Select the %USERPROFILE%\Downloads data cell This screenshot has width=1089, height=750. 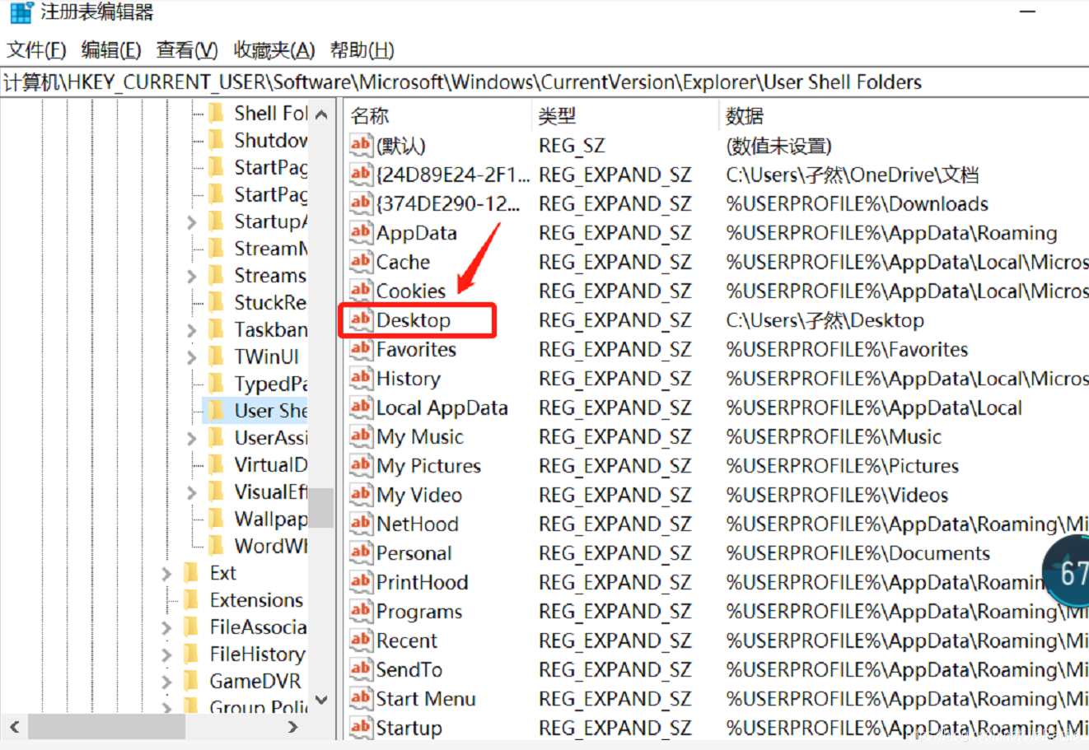pos(857,203)
